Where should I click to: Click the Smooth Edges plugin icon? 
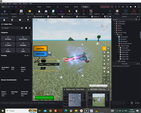[30, 11]
